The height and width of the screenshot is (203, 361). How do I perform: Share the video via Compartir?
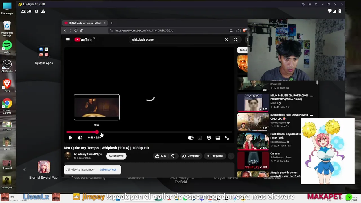point(191,156)
